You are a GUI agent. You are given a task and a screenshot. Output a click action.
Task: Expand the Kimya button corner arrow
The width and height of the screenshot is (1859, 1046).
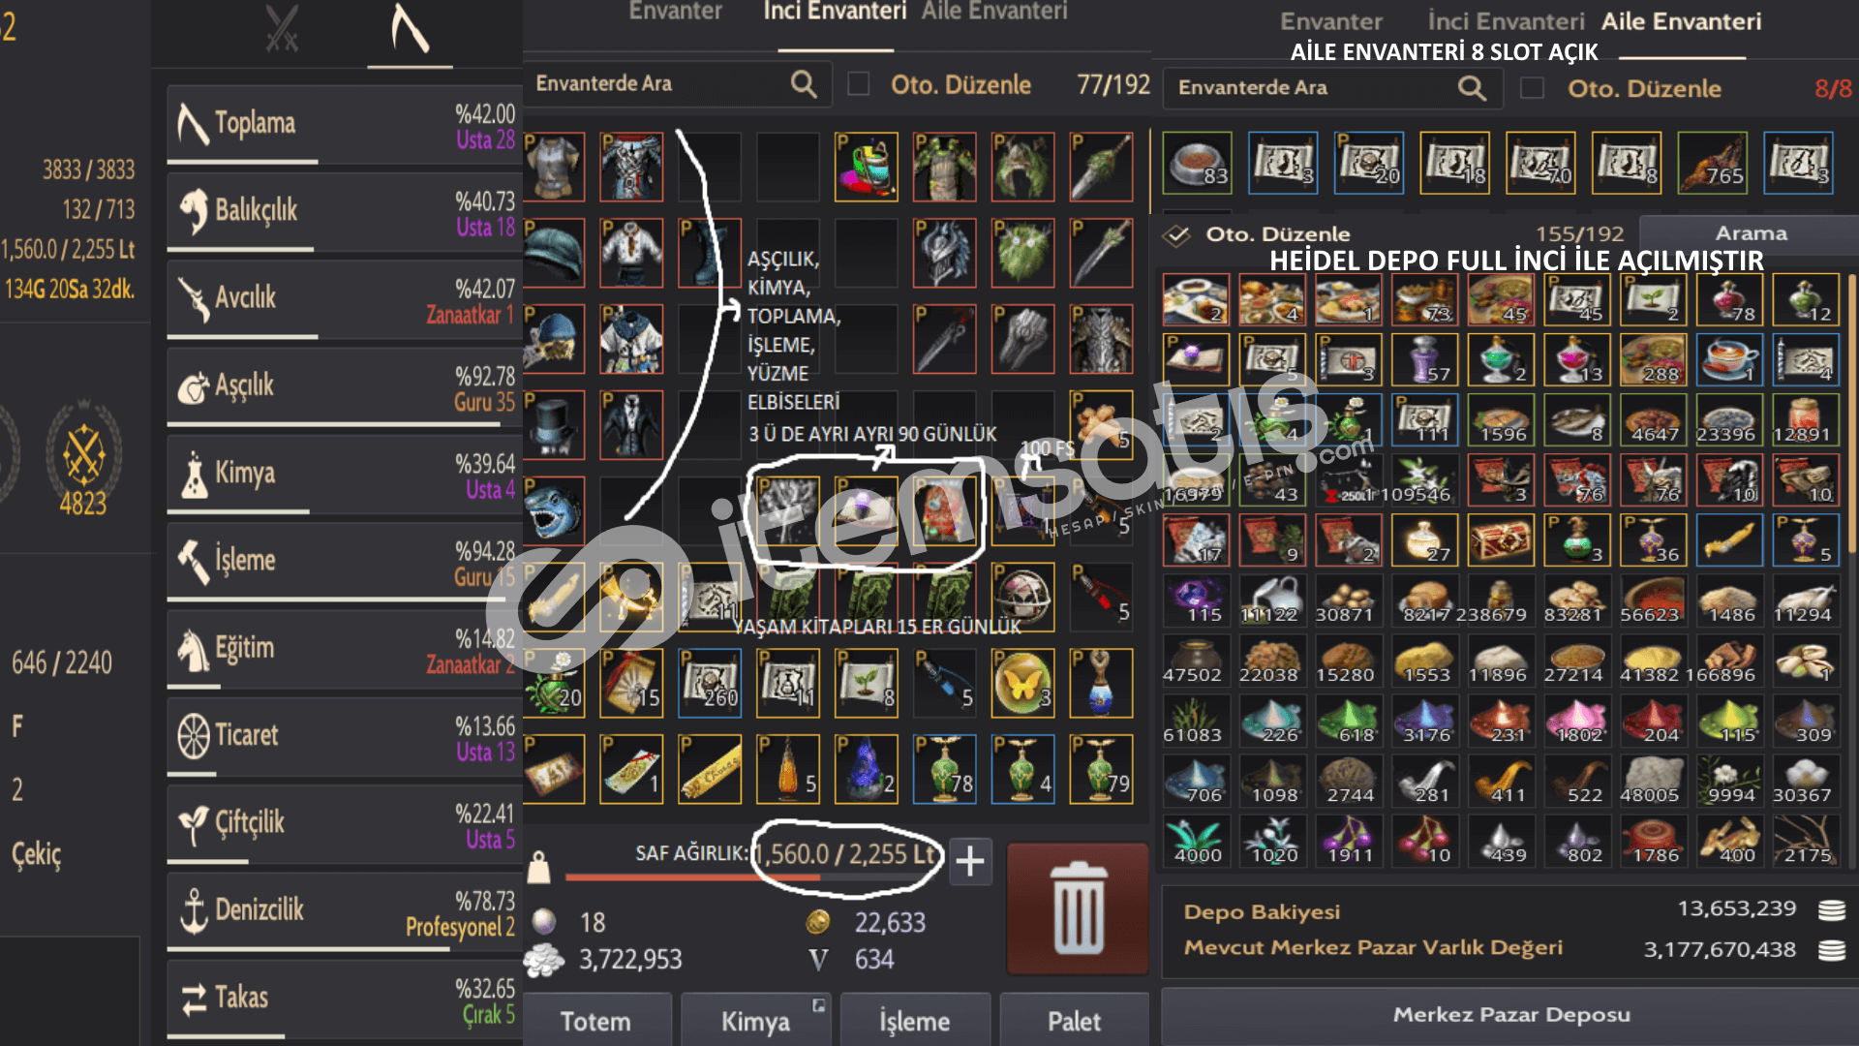point(818,1005)
